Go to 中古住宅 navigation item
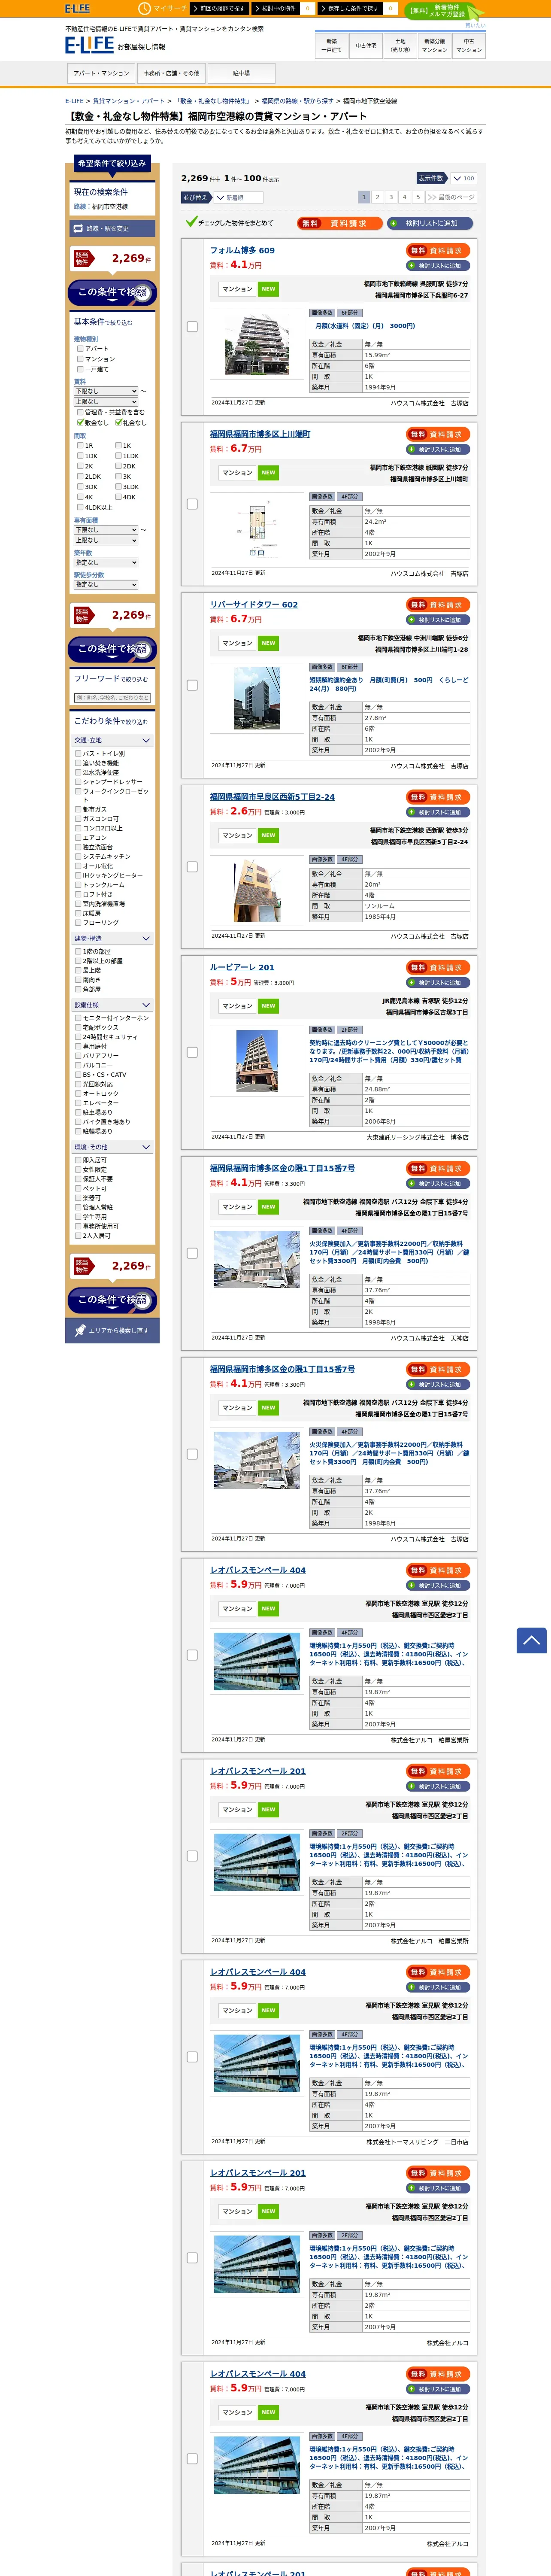 (366, 45)
